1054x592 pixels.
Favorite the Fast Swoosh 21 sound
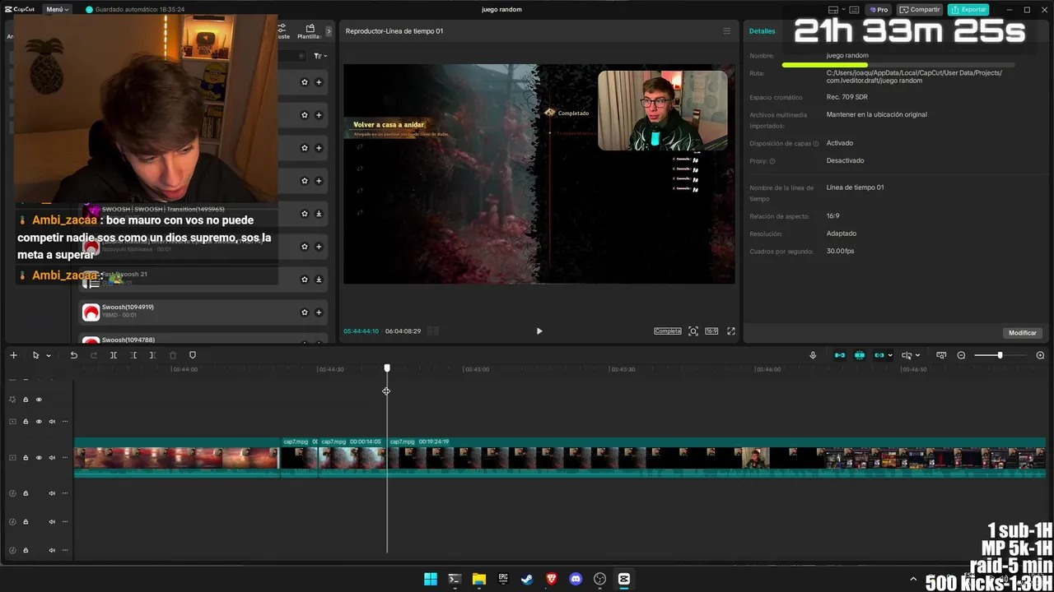305,280
